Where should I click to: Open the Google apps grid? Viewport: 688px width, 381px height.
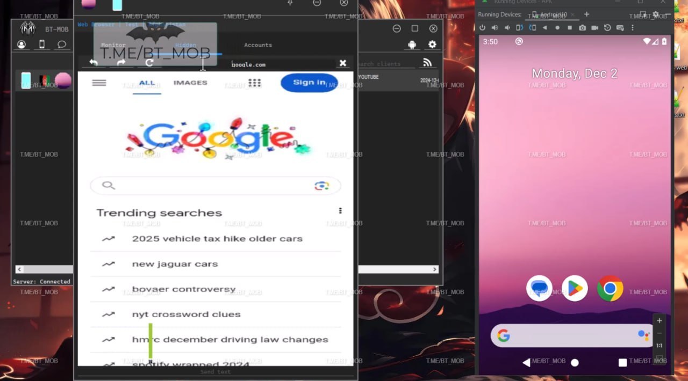coord(255,83)
